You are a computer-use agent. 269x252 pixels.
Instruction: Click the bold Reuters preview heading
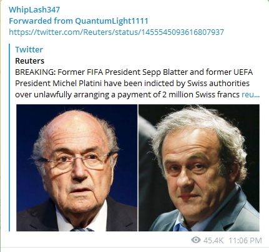click(x=29, y=61)
